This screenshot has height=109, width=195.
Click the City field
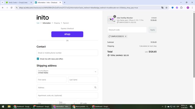click(46, 102)
